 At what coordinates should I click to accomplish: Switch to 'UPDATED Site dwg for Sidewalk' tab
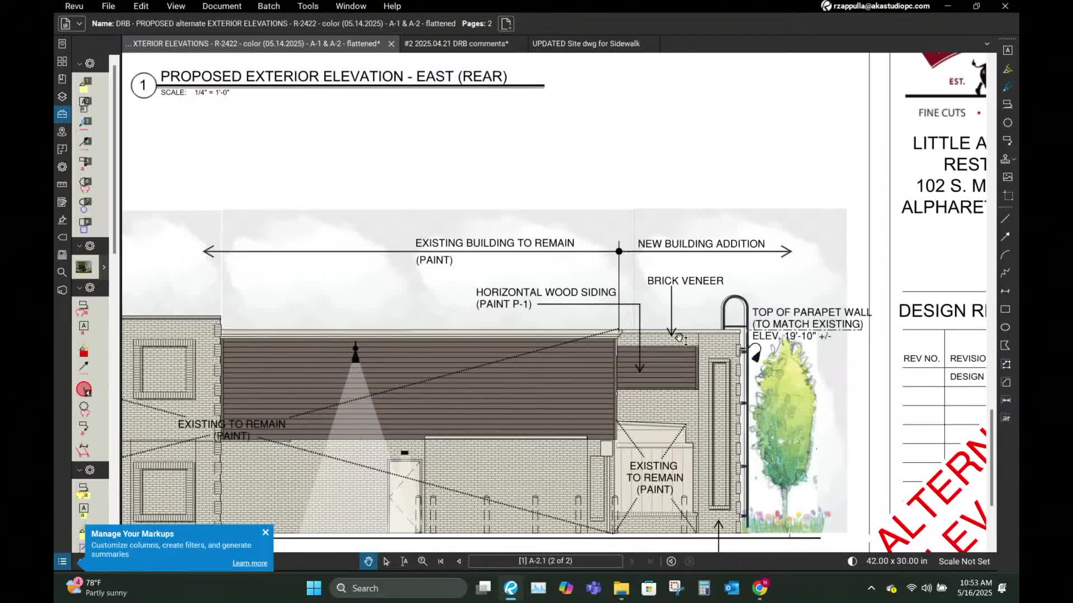point(586,44)
